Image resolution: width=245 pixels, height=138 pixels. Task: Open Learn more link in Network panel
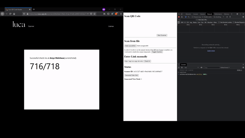pyautogui.click(x=211, y=51)
